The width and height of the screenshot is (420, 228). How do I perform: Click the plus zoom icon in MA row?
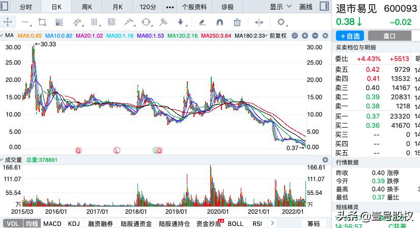point(305,36)
